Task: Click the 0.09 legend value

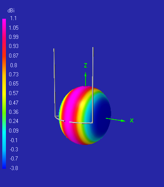Action: click(14, 131)
